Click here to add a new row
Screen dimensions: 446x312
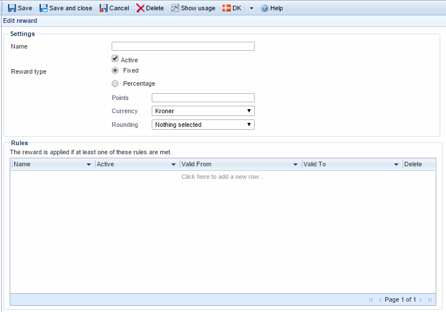tap(223, 177)
